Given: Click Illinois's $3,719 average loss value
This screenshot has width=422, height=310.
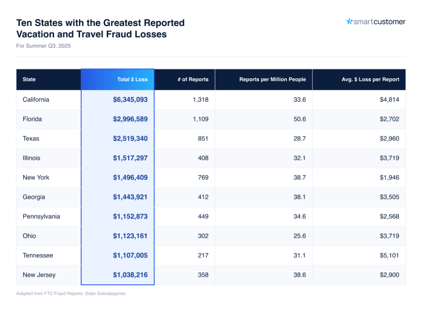Looking at the screenshot, I should tap(389, 158).
